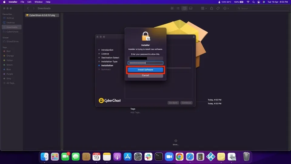Open iCloud Drive in the sidebar
Viewport: 291px width, 164px height.
[12, 42]
